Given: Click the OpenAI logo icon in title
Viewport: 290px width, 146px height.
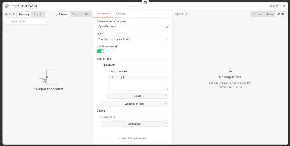Looking at the screenshot, I should coord(7,6).
